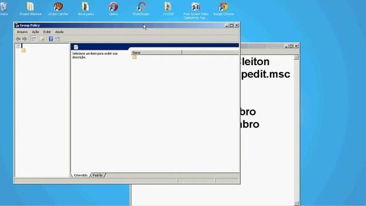Switch to the Padrão tab
Viewport: 366px width, 206px height.
98,175
